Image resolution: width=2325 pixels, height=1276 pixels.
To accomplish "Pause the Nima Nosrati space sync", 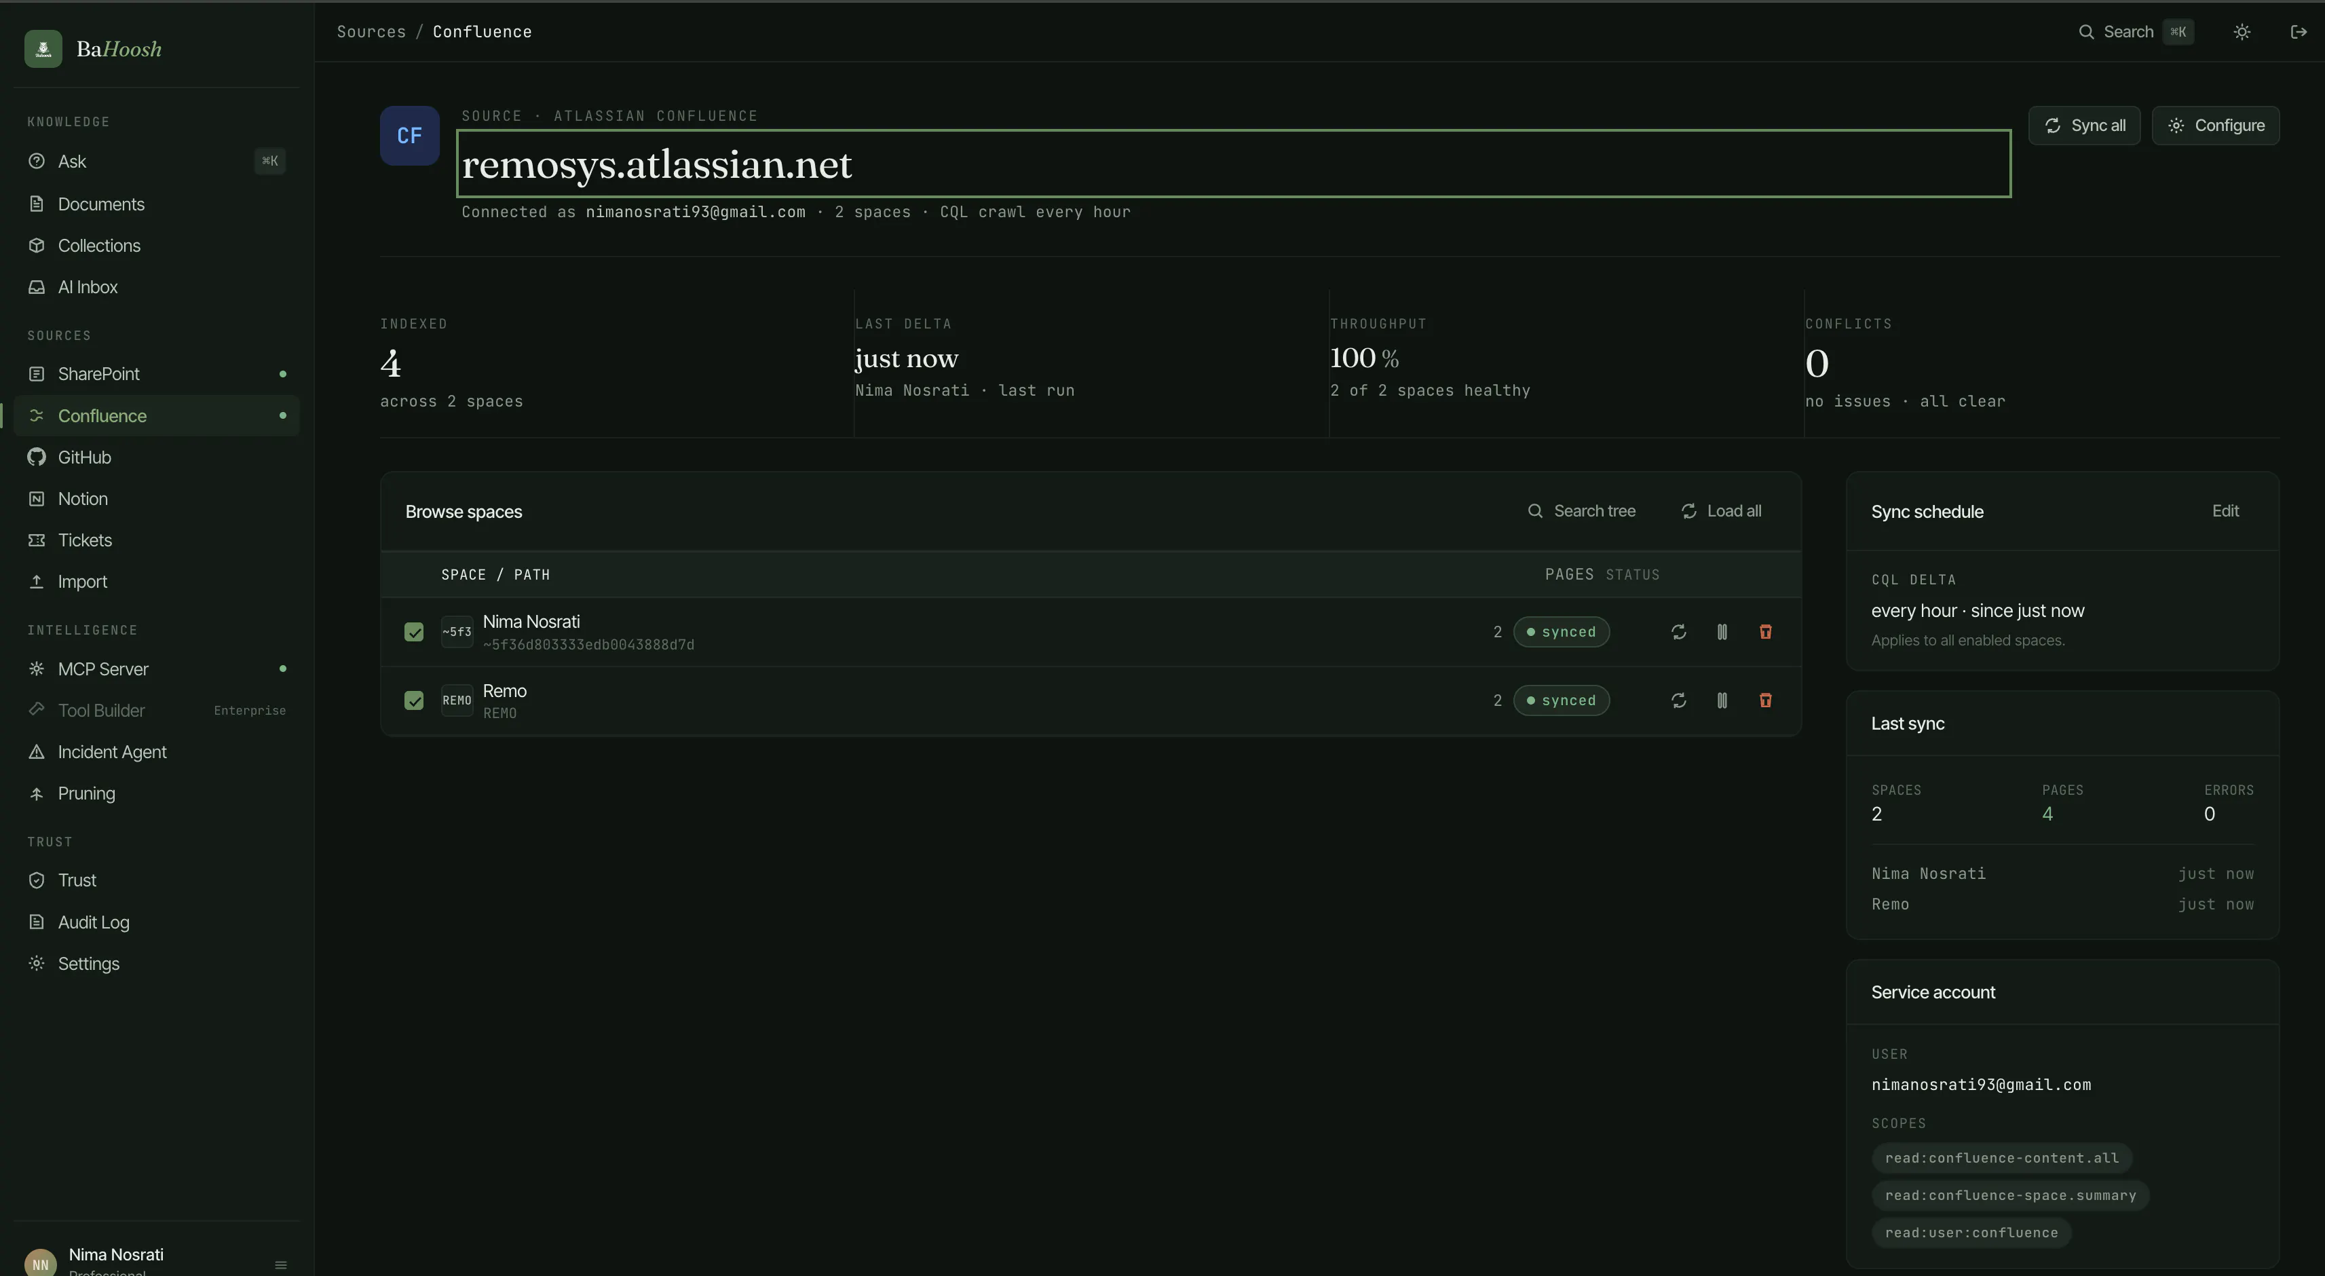I will tap(1722, 632).
